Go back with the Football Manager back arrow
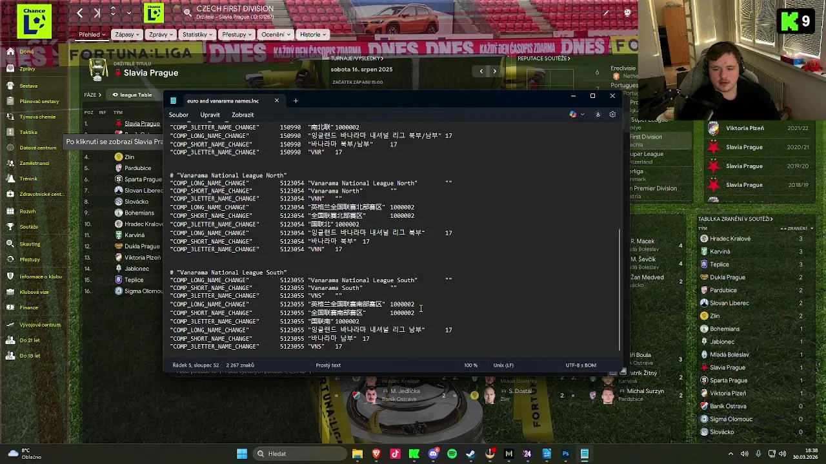 pos(79,12)
